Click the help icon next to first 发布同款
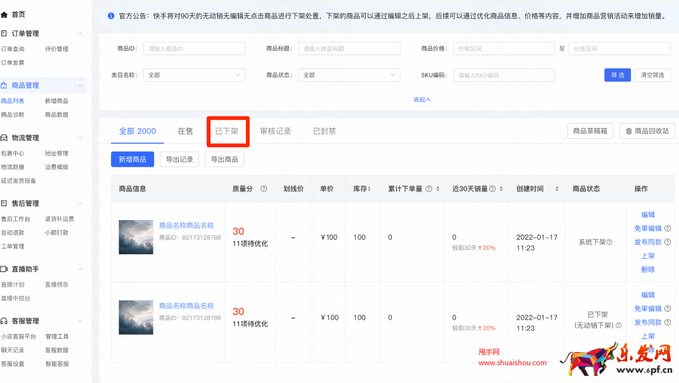This screenshot has width=679, height=383. click(x=667, y=242)
